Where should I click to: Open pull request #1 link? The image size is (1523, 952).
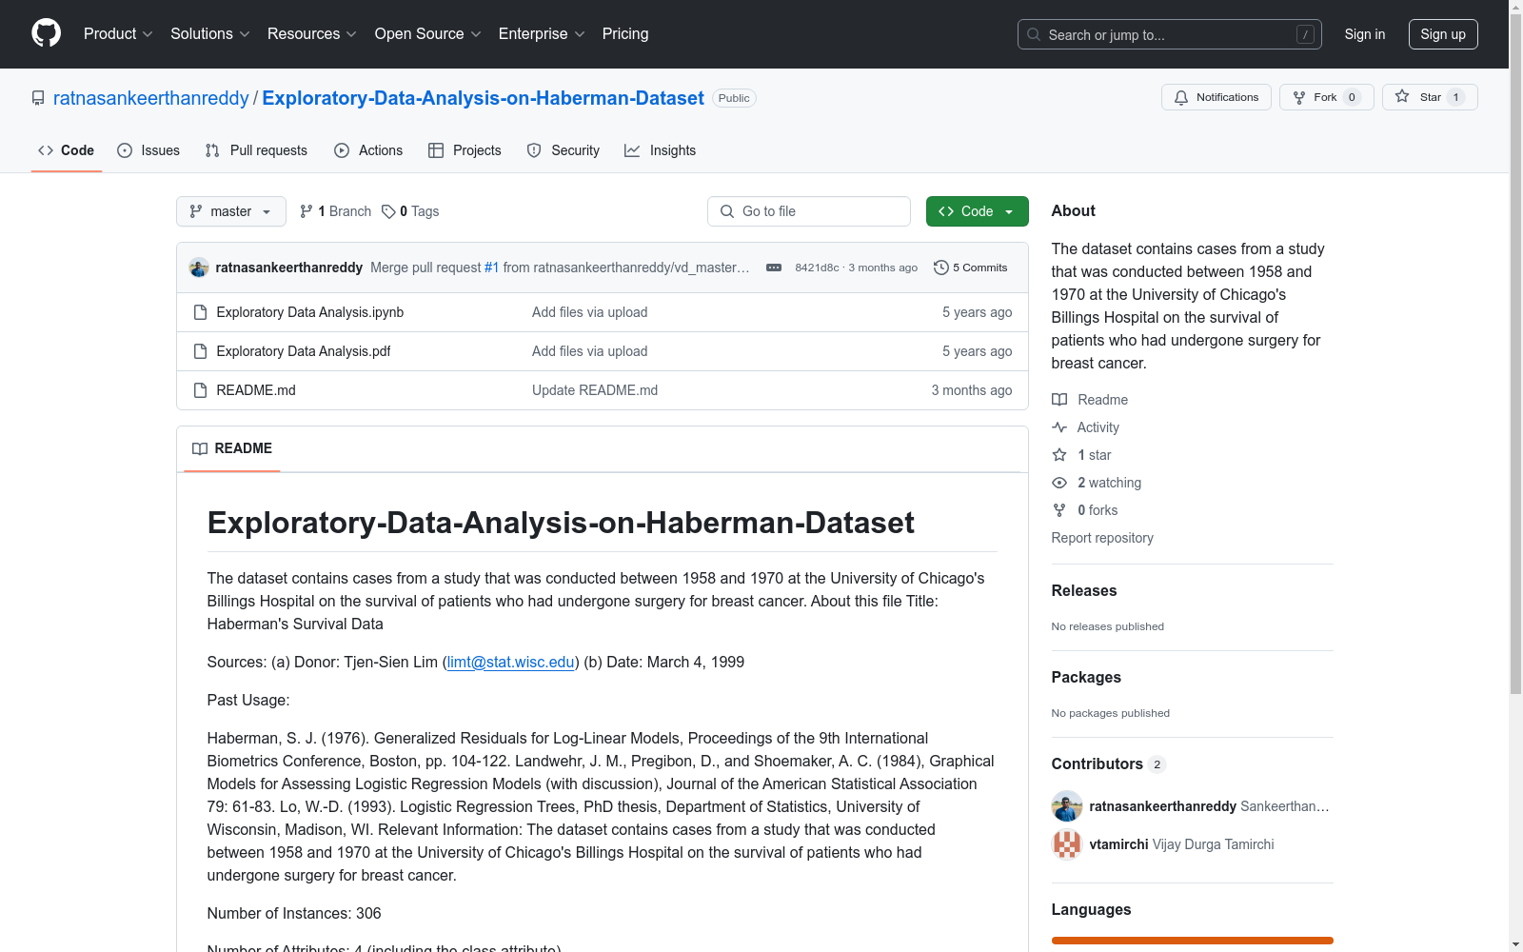click(491, 268)
